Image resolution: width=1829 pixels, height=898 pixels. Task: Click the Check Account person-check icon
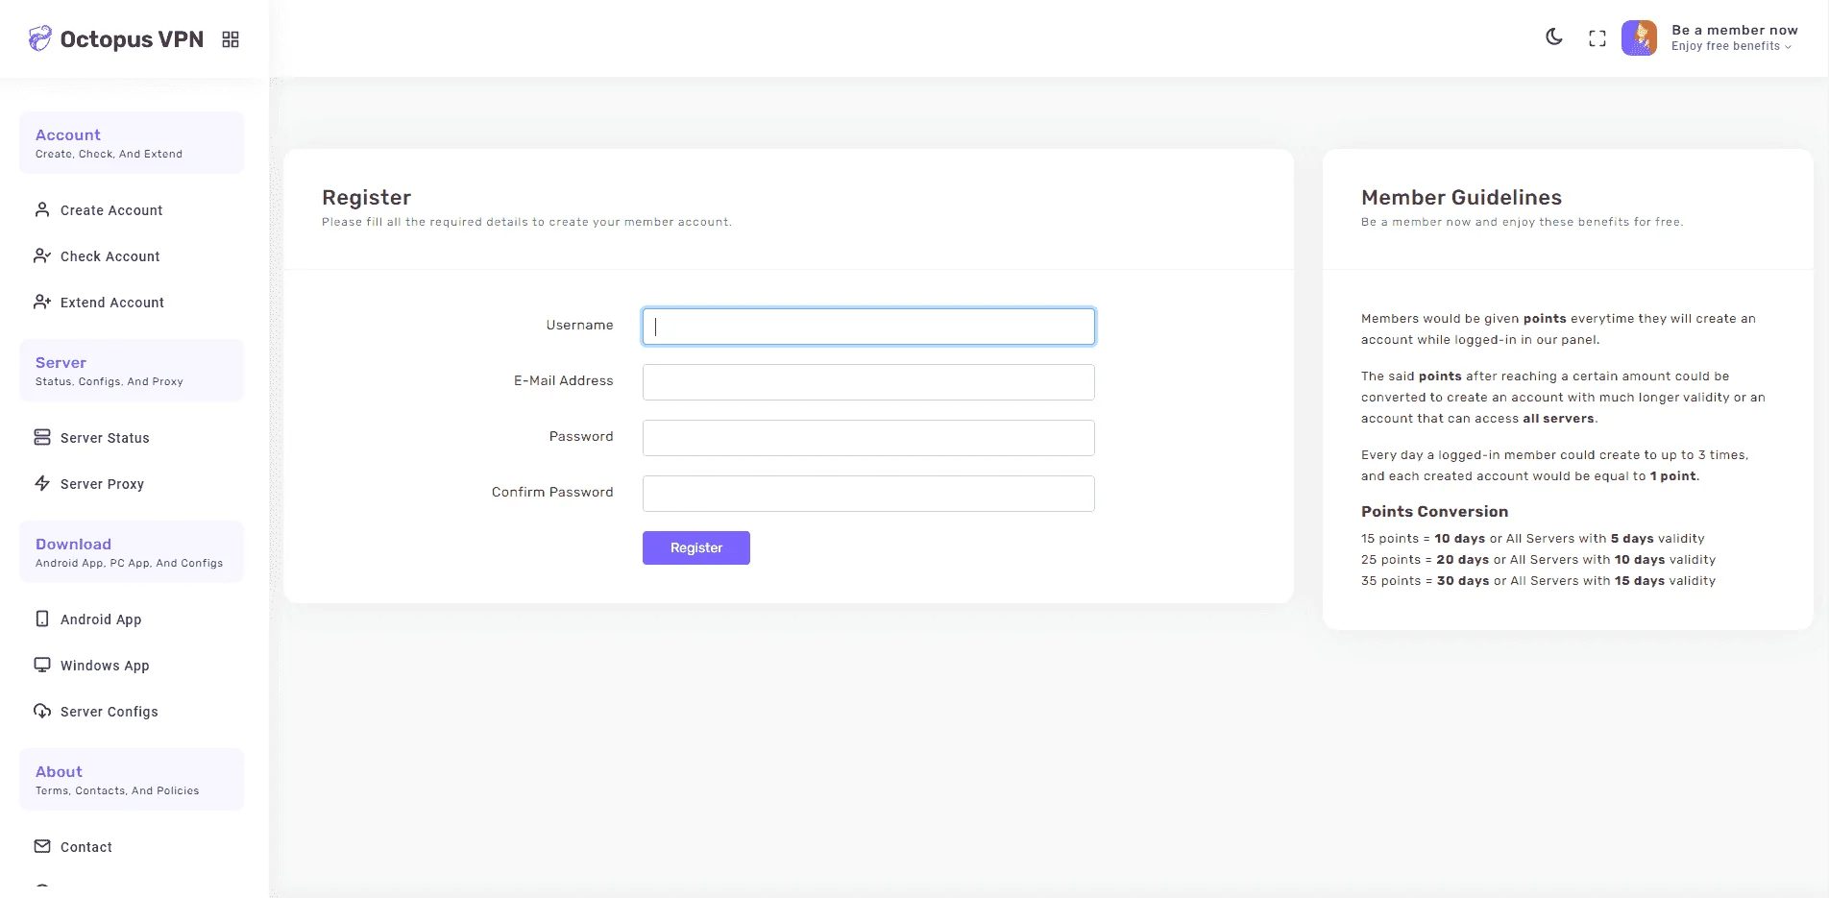point(42,255)
